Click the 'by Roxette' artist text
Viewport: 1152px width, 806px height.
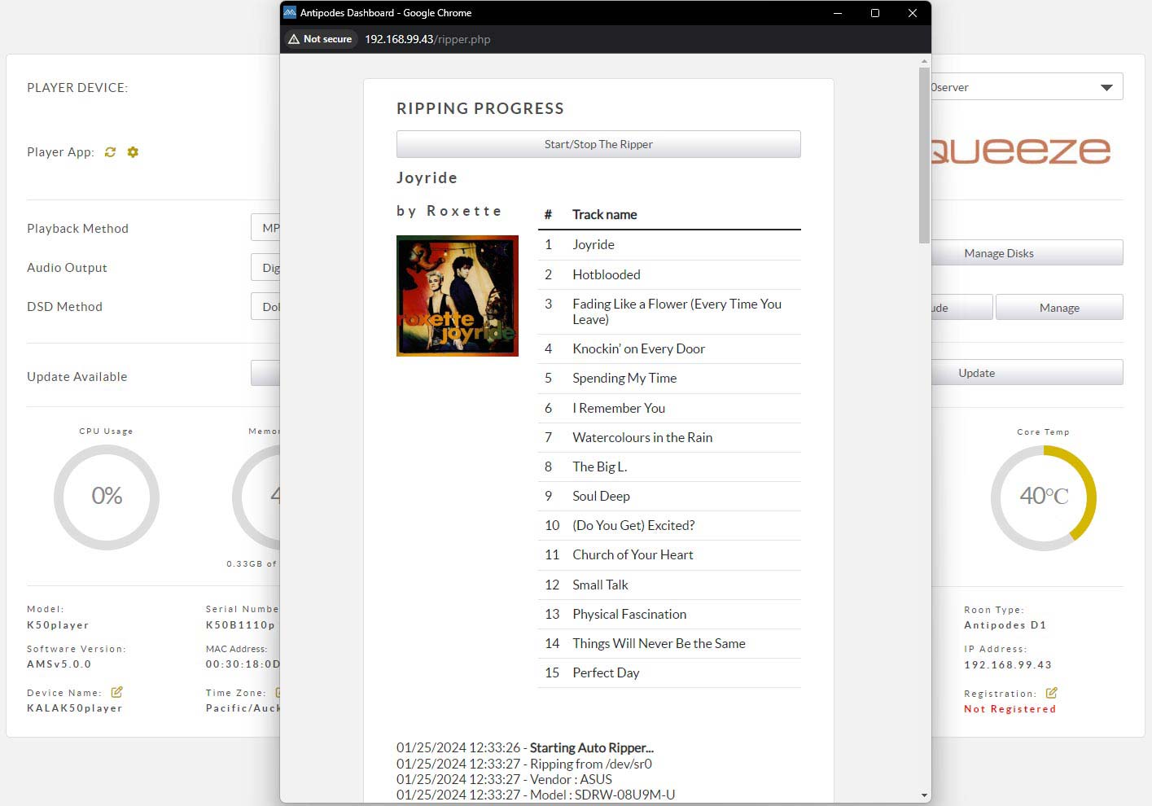tap(449, 211)
